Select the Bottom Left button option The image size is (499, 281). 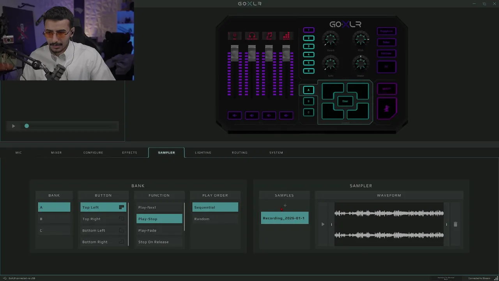(x=103, y=230)
